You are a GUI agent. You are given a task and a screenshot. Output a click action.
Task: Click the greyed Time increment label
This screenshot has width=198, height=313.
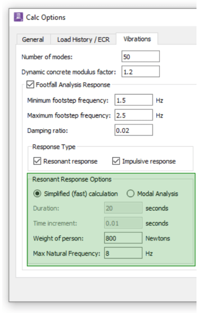click(x=55, y=223)
